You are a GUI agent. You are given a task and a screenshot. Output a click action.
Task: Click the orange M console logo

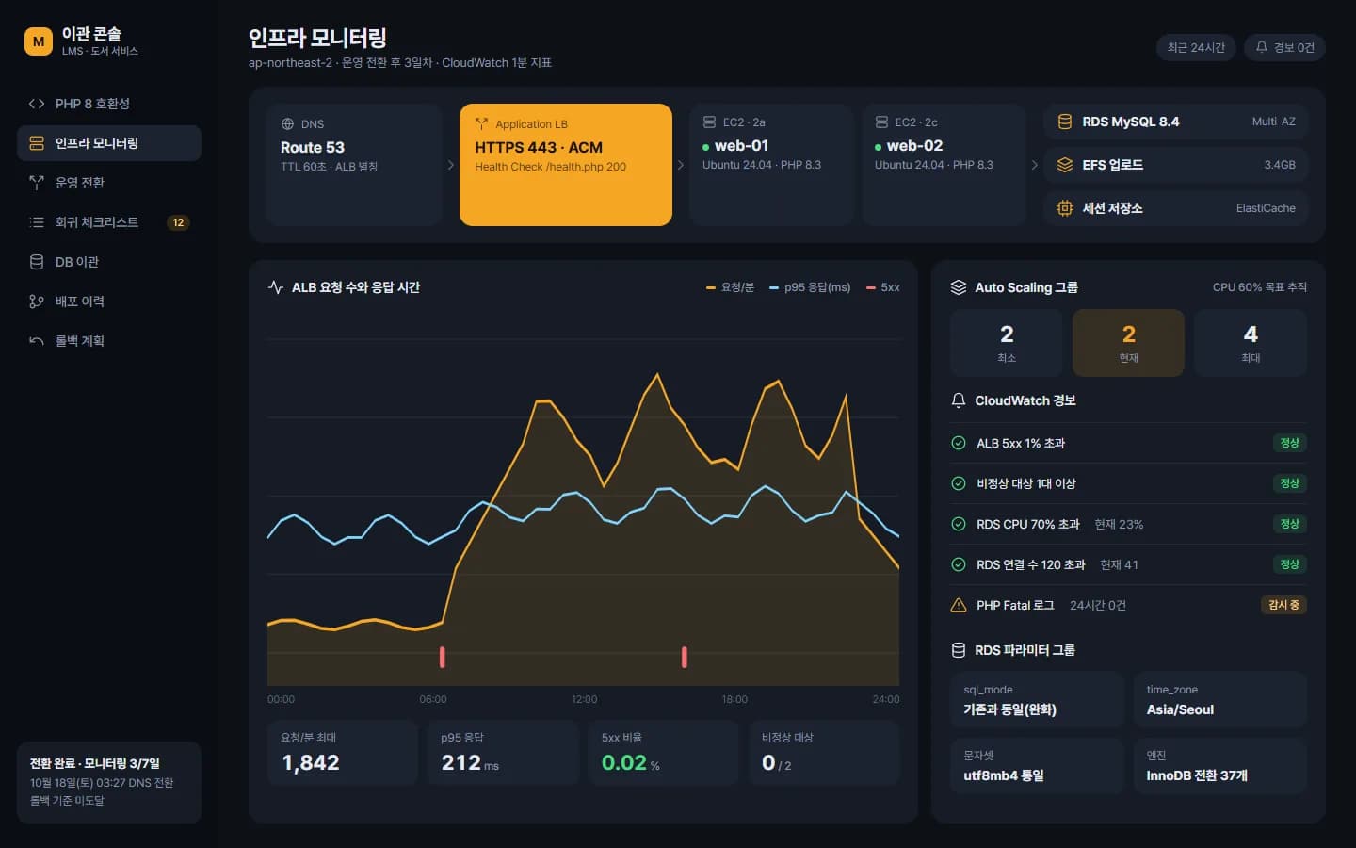pos(39,41)
